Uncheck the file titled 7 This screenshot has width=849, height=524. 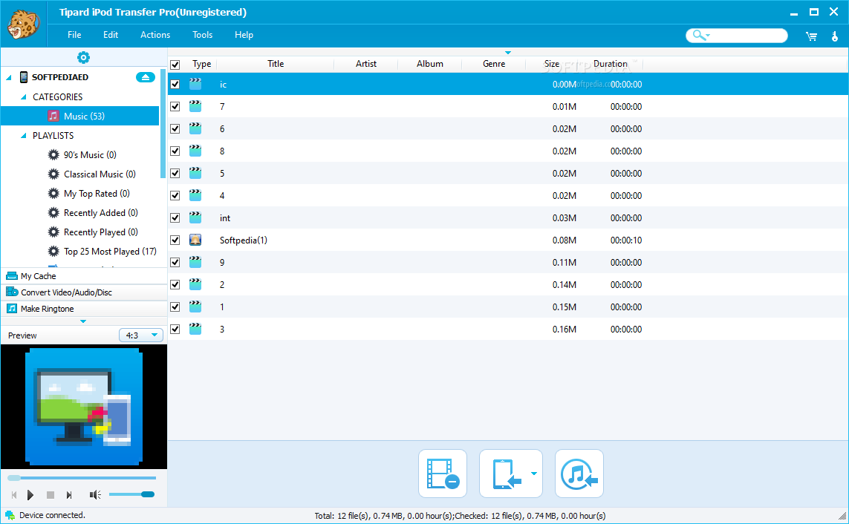pos(175,107)
